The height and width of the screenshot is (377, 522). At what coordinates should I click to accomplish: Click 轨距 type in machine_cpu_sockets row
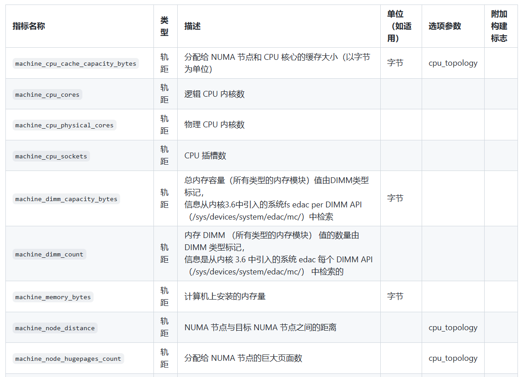(164, 156)
